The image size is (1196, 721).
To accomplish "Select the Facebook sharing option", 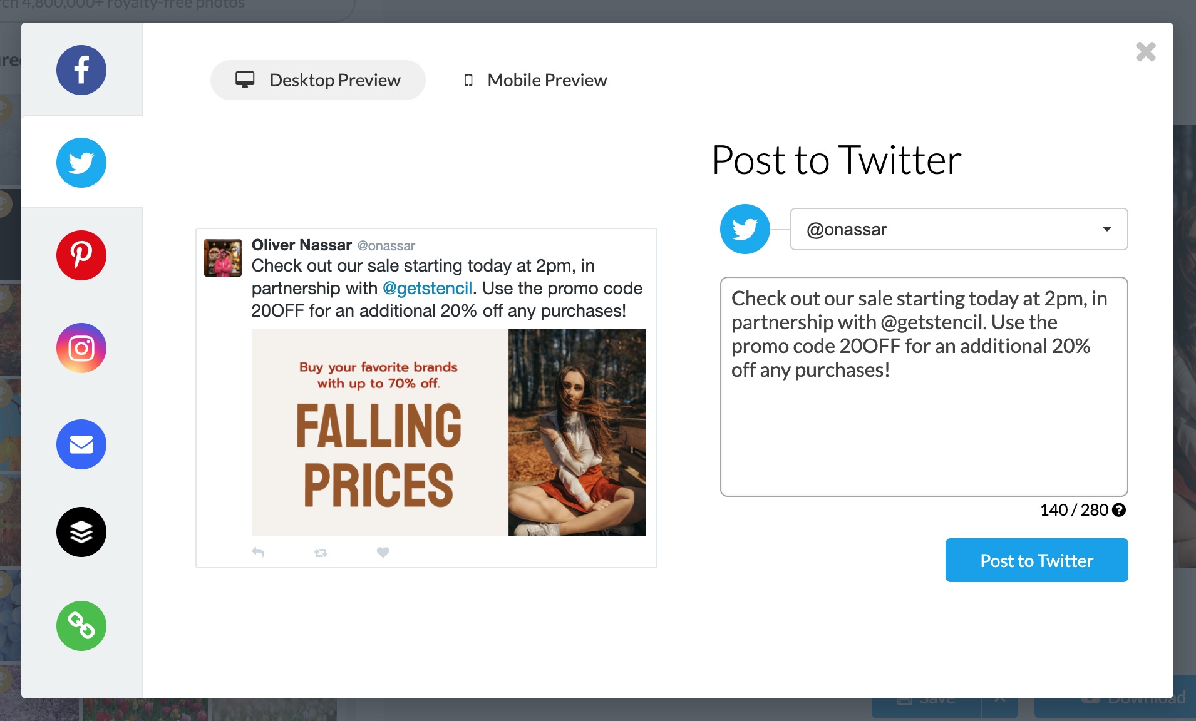I will click(x=81, y=69).
